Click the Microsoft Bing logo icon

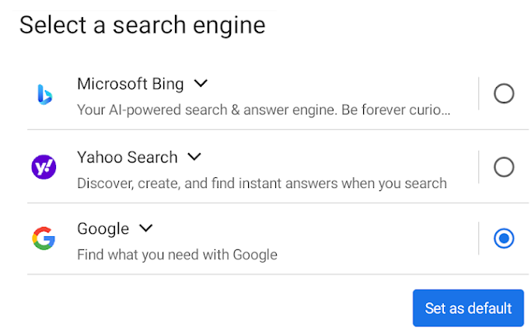tap(44, 94)
